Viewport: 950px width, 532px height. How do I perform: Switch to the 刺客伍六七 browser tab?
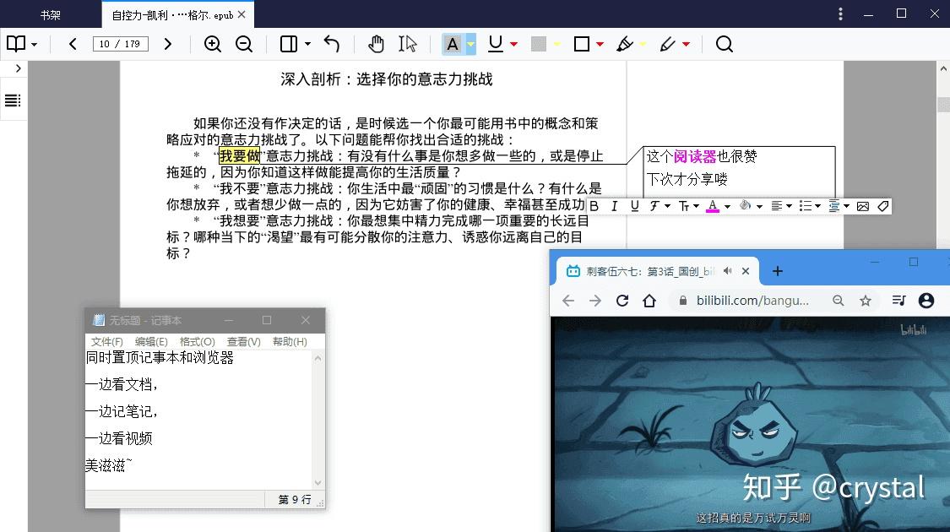point(650,270)
